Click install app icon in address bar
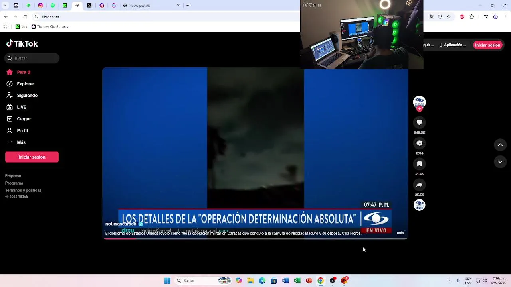Viewport: 511px width, 287px height. [x=440, y=17]
